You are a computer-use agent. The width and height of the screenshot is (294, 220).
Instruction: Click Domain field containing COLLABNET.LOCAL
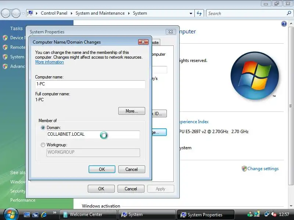pyautogui.click(x=93, y=135)
